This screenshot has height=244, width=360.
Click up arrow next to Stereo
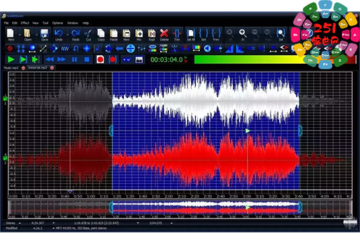pos(20,223)
